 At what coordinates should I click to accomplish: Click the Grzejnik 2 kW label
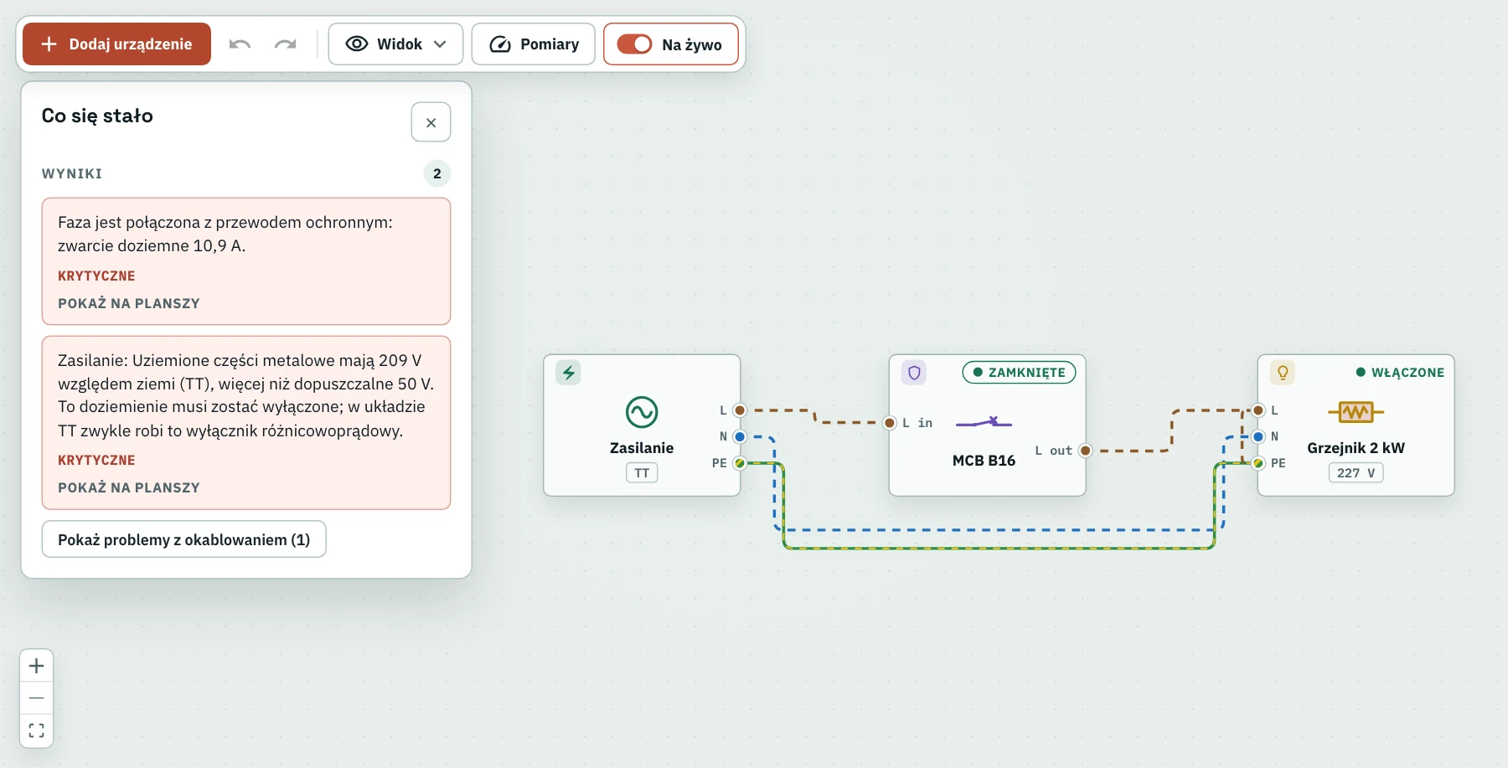point(1356,448)
